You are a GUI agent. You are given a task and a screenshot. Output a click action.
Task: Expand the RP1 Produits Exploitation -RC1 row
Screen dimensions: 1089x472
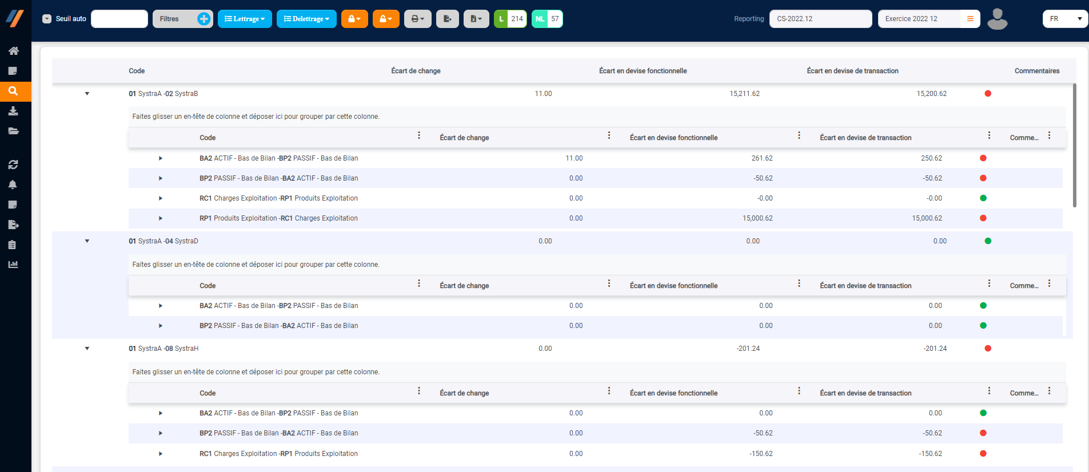[x=161, y=218]
